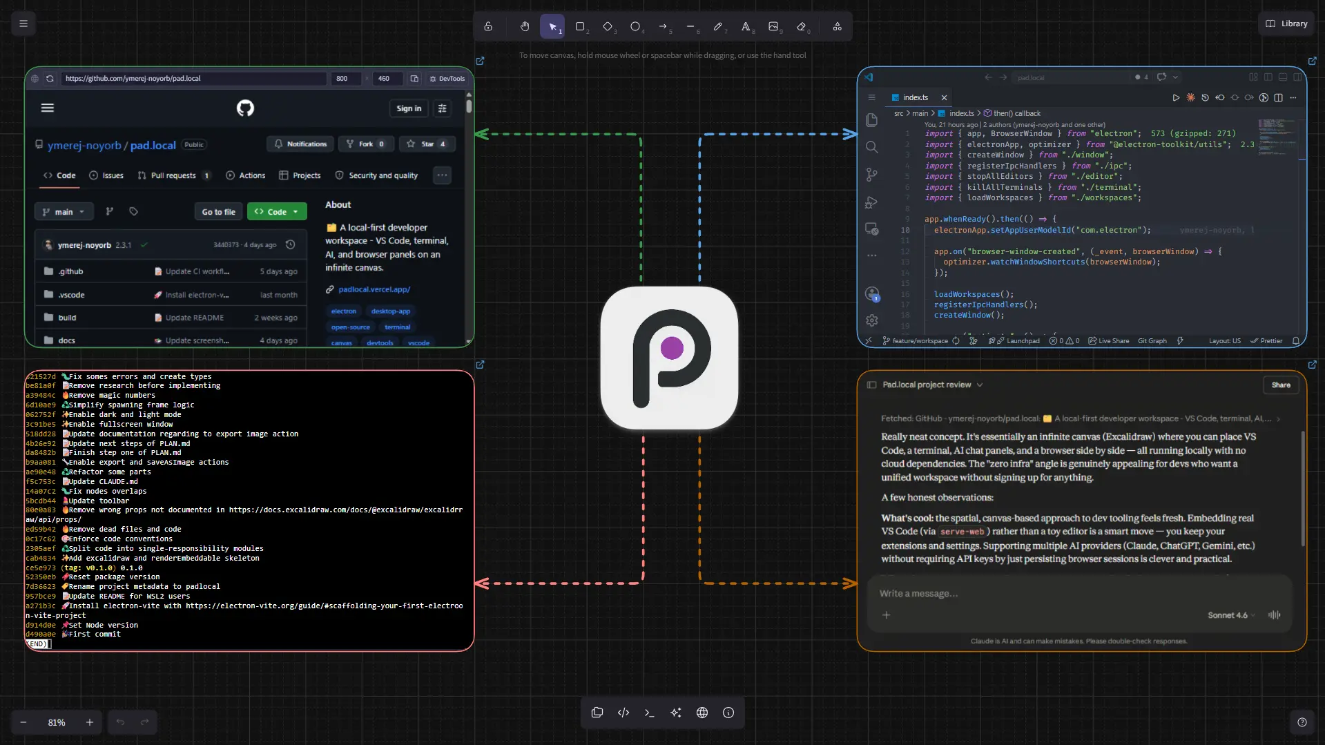Share the Claude conversation
Viewport: 1325px width, 745px height.
pyautogui.click(x=1281, y=385)
